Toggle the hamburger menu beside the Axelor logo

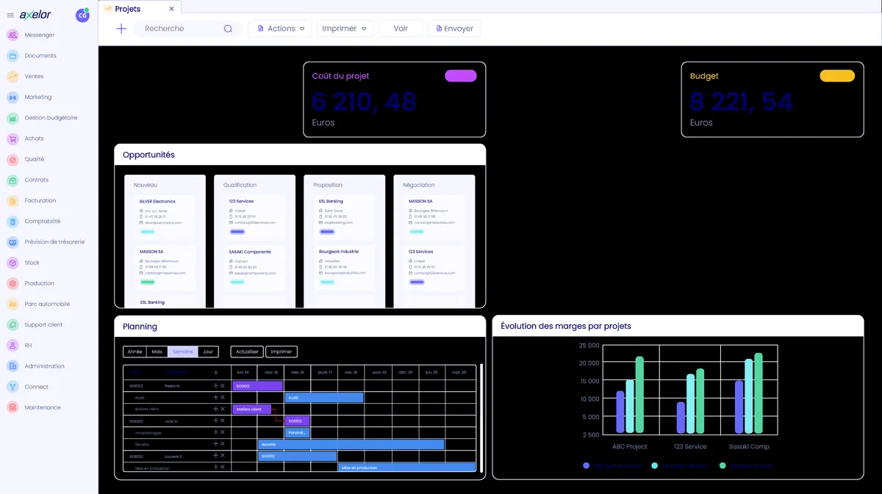(10, 15)
